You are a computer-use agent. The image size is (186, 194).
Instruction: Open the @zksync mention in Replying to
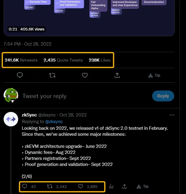coord(54,122)
